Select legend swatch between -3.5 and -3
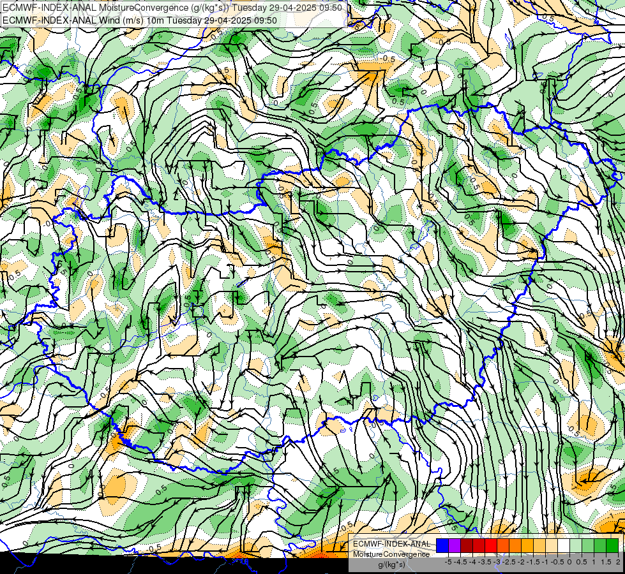Image resolution: width=625 pixels, height=574 pixels. [491, 546]
